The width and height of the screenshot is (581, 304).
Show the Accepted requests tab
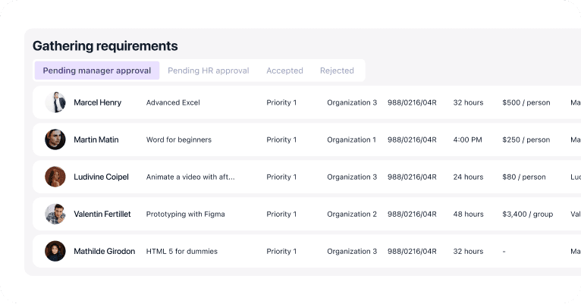pyautogui.click(x=284, y=71)
